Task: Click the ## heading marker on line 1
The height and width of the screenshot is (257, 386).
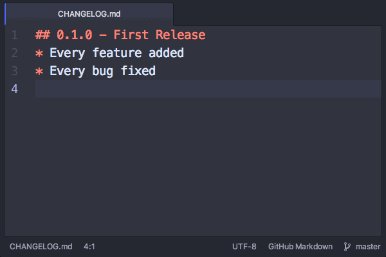Action: (x=43, y=35)
